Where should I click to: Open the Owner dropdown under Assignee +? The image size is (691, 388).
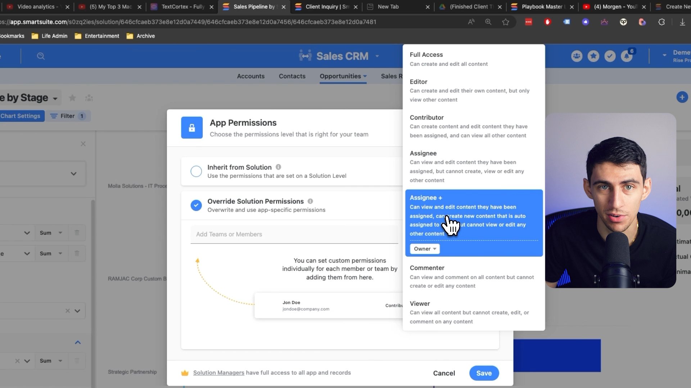coord(425,249)
